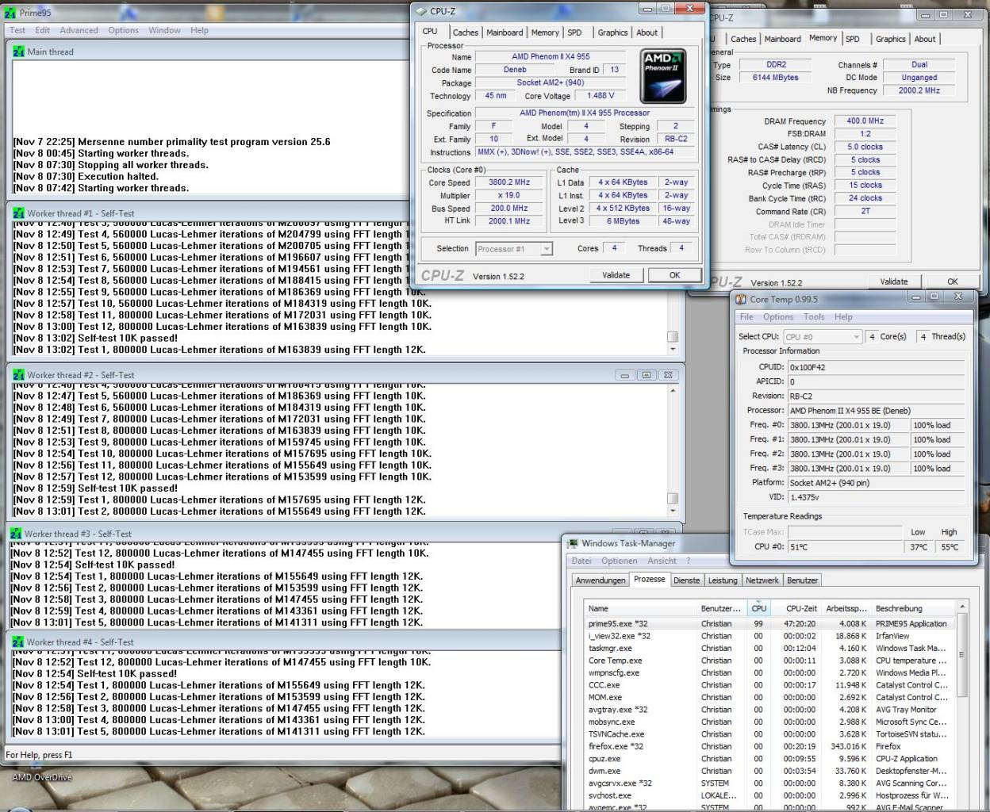Image resolution: width=990 pixels, height=812 pixels.
Task: Click the Main thread window icon
Action: (18, 52)
